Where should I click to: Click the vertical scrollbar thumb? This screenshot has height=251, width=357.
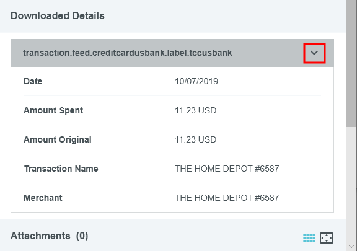[351, 63]
